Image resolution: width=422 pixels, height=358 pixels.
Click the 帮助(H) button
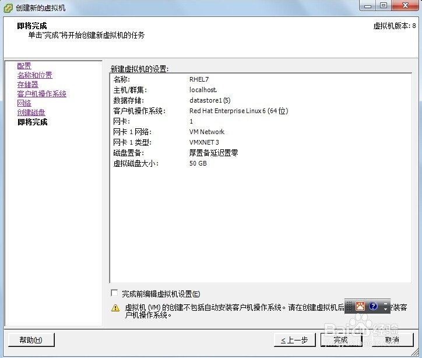tap(31, 340)
